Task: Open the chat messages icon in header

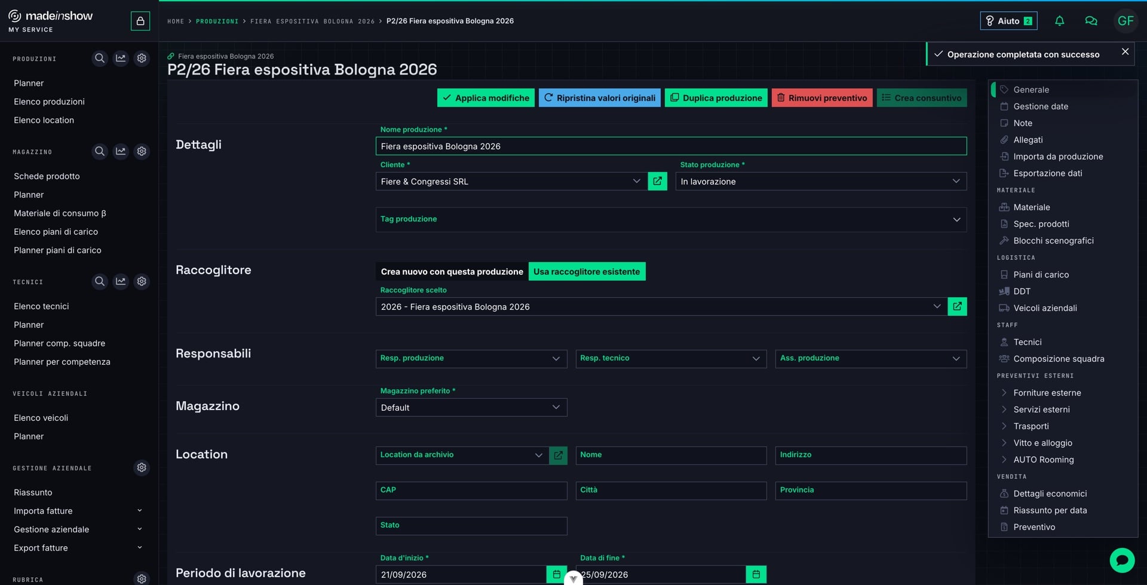Action: click(1091, 21)
